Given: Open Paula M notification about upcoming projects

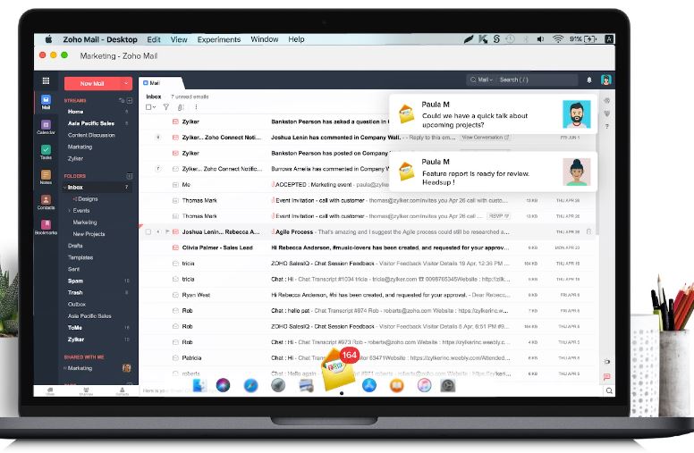Looking at the screenshot, I should tap(493, 114).
